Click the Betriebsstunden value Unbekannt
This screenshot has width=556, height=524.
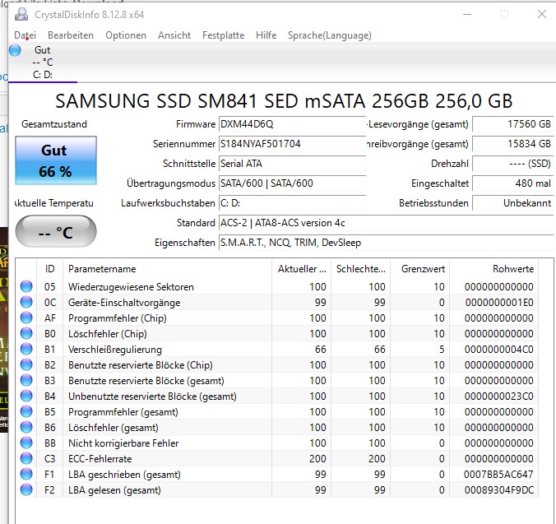512,203
